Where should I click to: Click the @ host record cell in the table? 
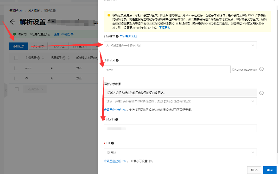(x=26, y=78)
